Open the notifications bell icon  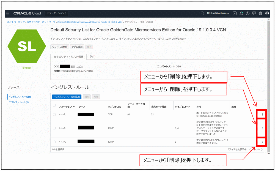coord(241,13)
